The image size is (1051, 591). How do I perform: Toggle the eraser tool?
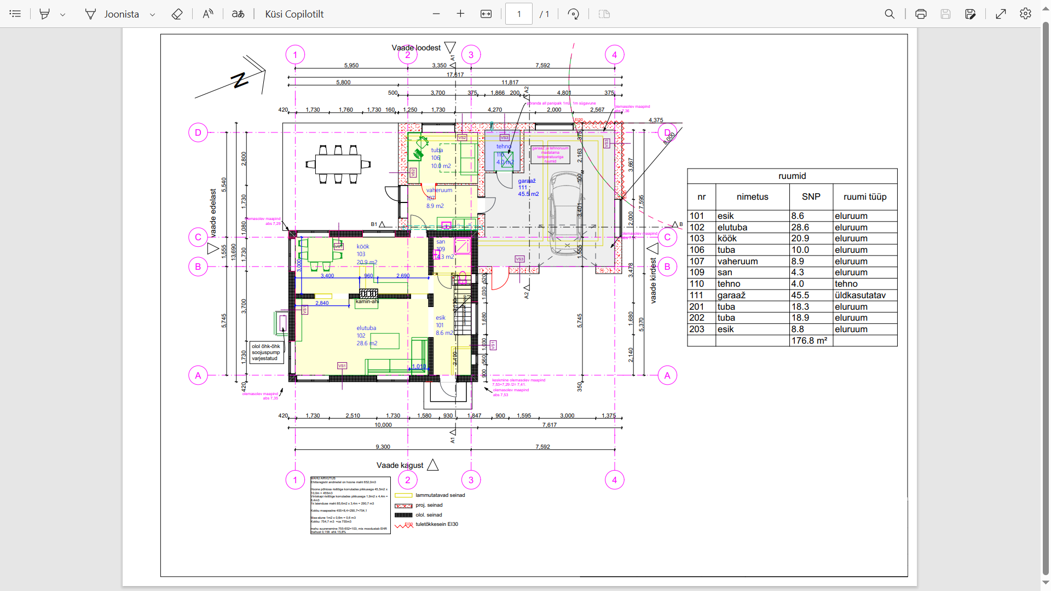click(177, 14)
